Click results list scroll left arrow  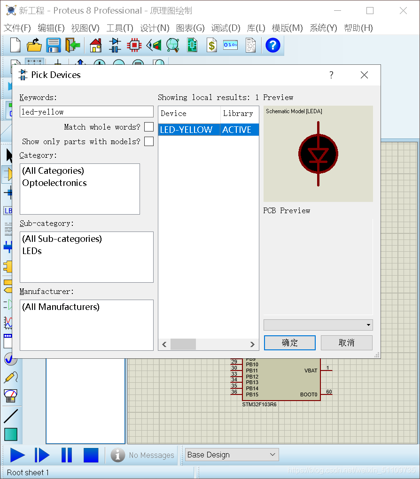(164, 344)
